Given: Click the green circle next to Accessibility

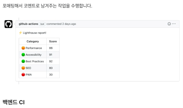Looking at the screenshot, I should coord(23,55).
